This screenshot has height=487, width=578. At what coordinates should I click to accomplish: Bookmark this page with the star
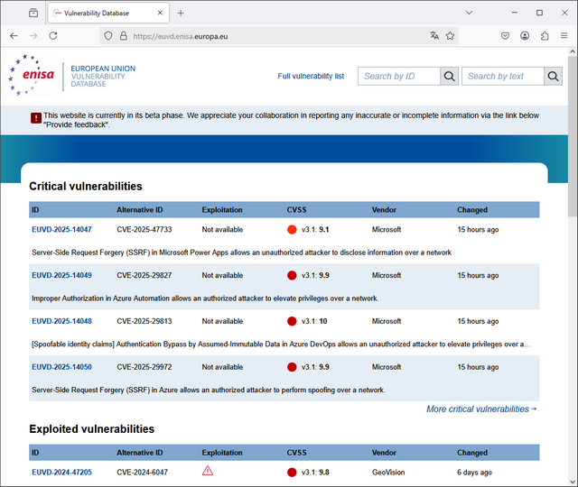pyautogui.click(x=450, y=36)
